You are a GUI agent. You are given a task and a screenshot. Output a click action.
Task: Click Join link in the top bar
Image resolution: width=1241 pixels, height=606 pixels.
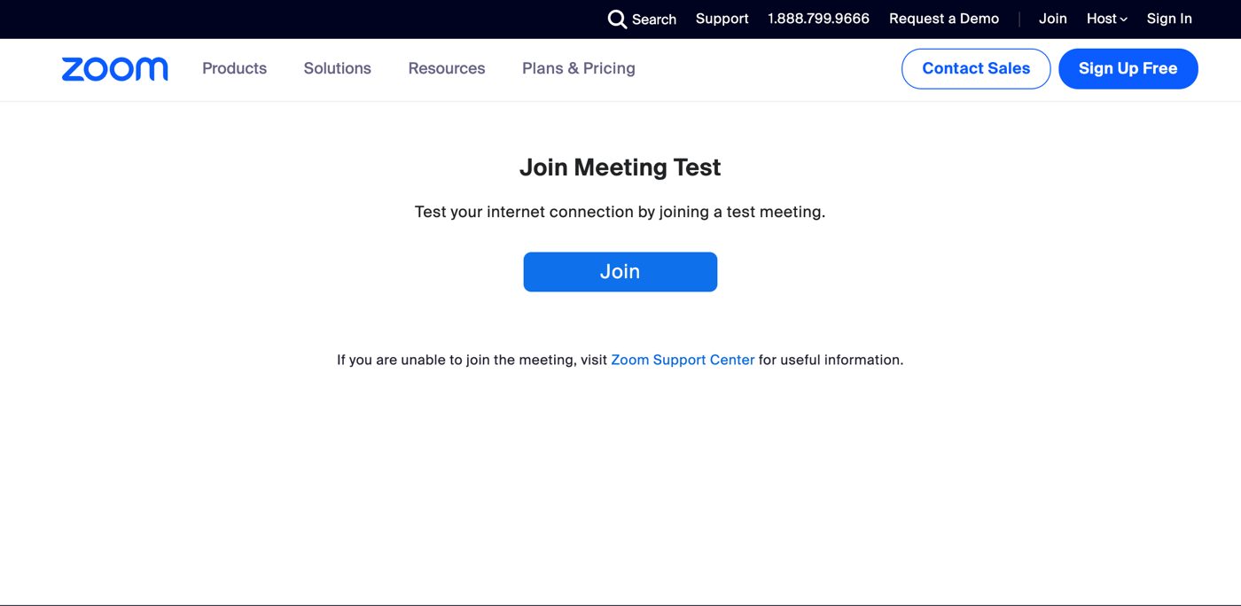pyautogui.click(x=1053, y=19)
